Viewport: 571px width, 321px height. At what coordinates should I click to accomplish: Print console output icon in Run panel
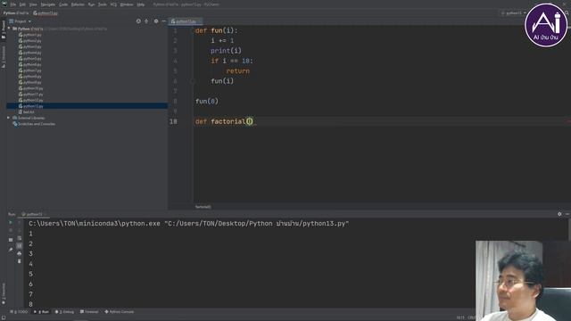pyautogui.click(x=20, y=253)
